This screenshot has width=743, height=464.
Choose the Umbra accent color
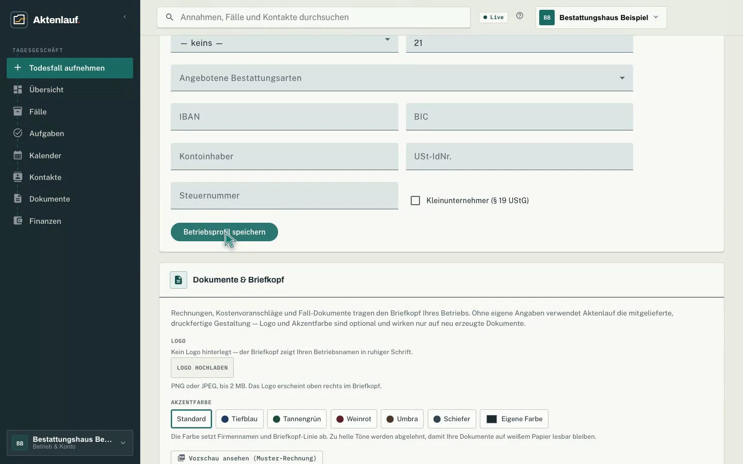402,419
